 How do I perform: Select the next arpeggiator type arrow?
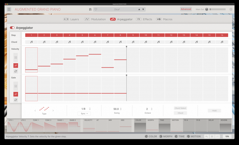coord(53,111)
